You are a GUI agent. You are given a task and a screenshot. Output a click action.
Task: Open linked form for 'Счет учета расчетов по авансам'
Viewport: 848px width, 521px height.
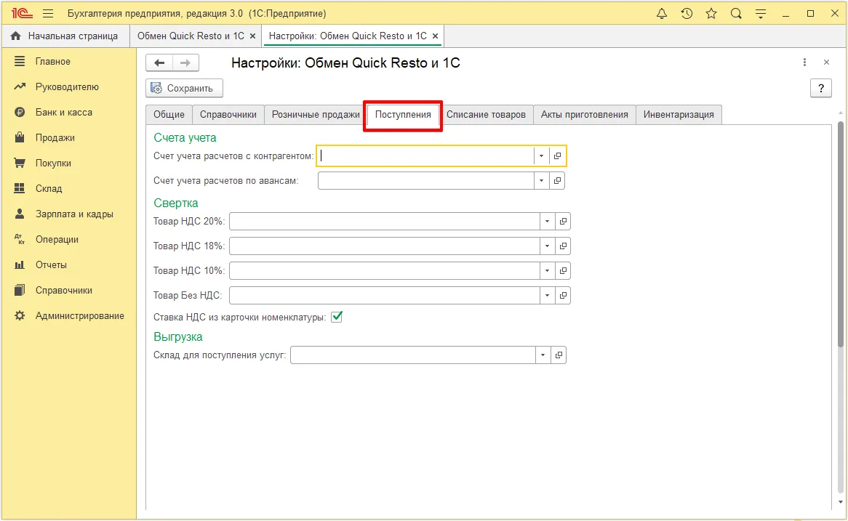(x=557, y=180)
